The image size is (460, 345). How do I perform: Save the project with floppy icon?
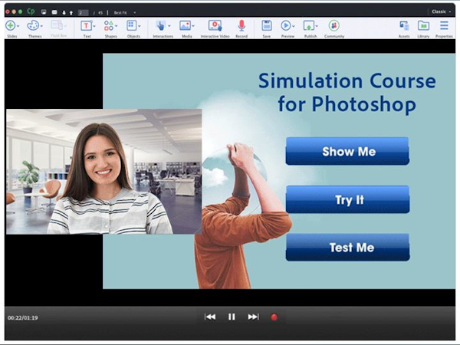click(x=266, y=25)
